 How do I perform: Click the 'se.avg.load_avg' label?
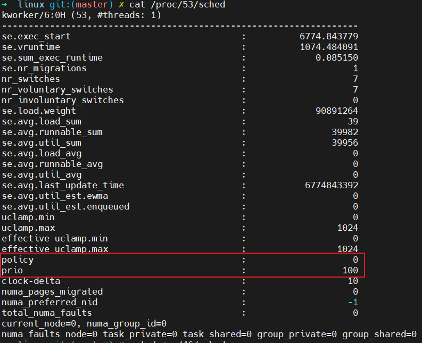(x=42, y=154)
